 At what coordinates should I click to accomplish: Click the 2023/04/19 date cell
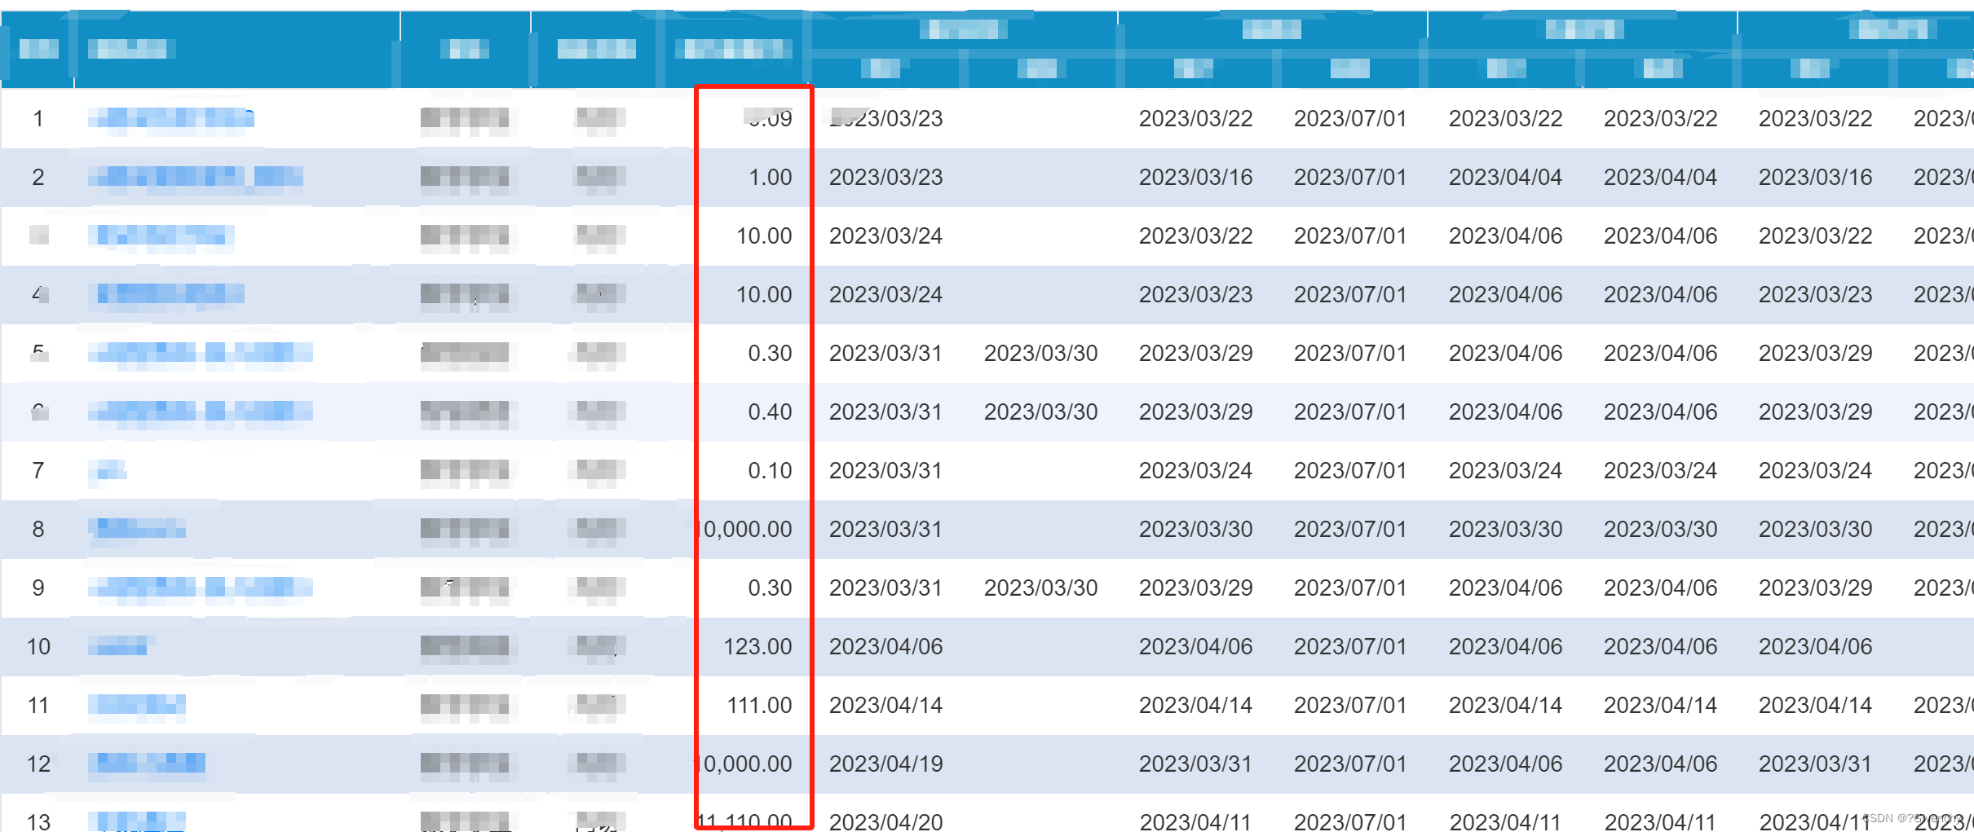point(885,764)
